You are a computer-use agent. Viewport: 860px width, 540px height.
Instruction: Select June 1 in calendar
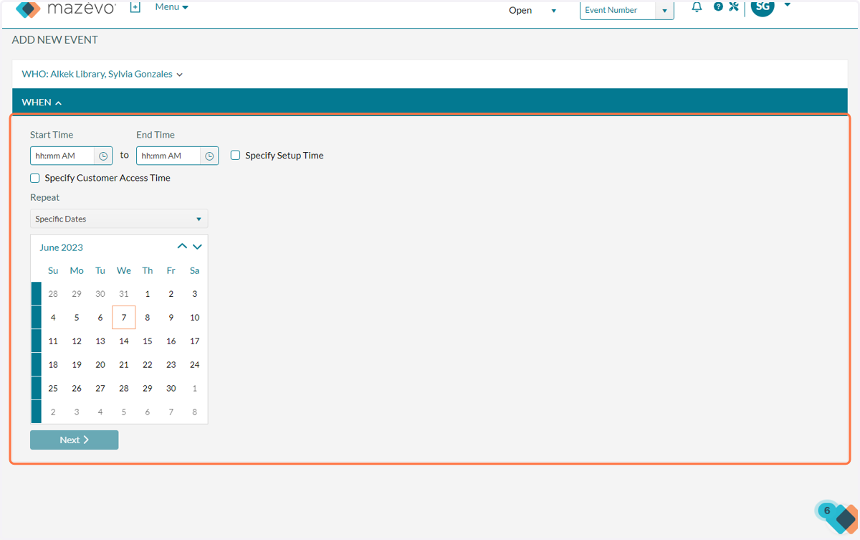(148, 294)
